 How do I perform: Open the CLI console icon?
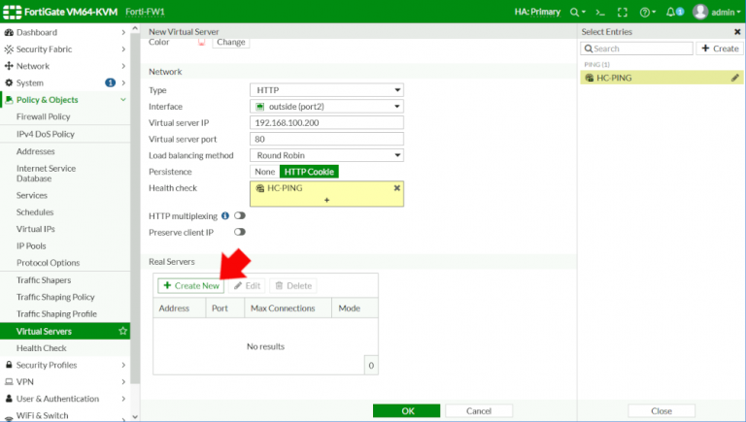(600, 13)
